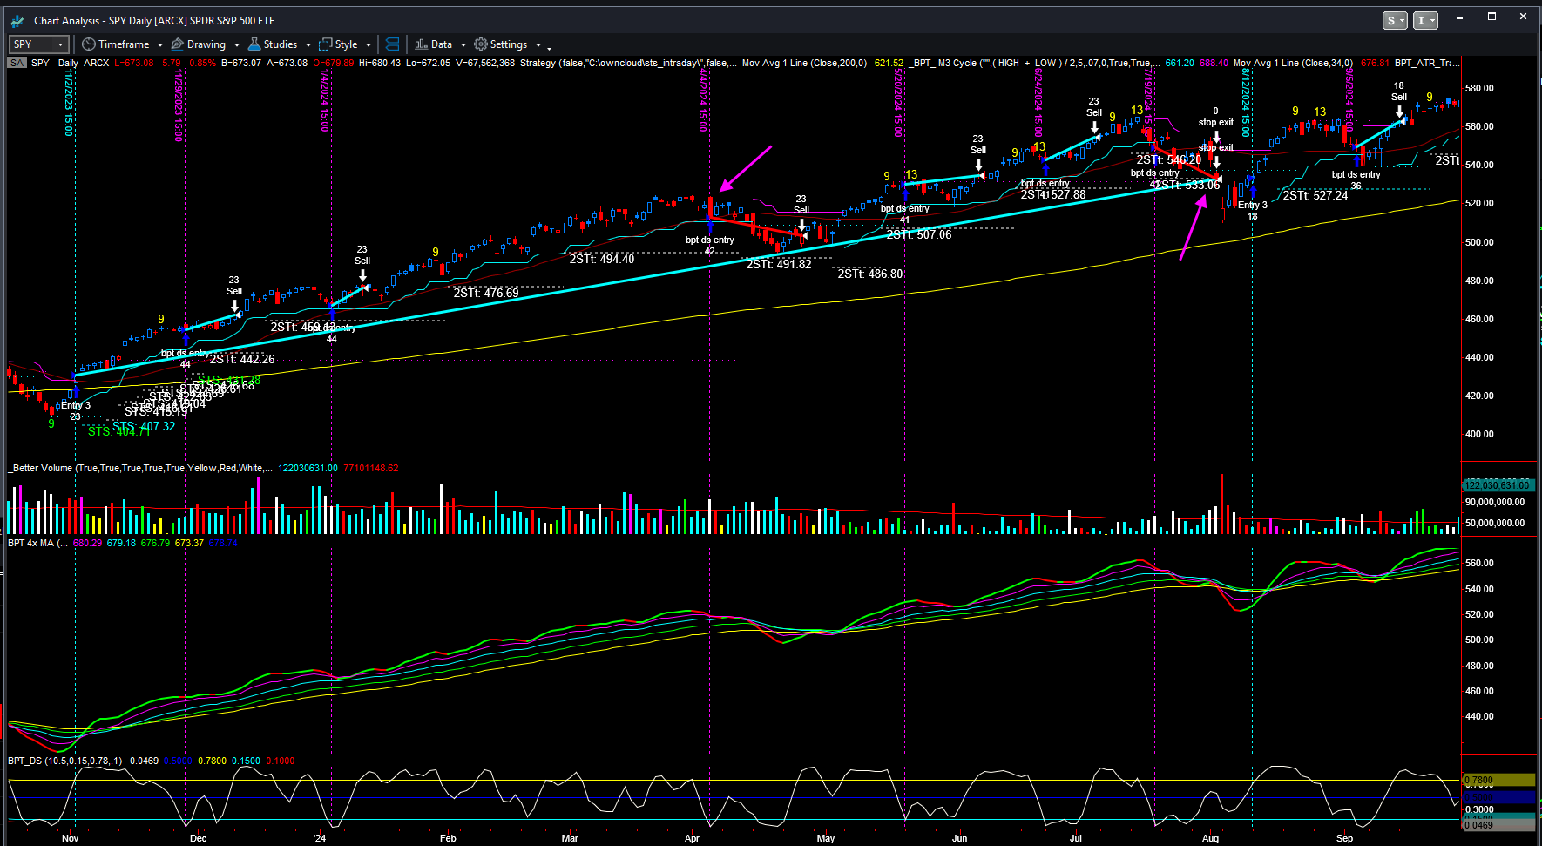Select the upper magenta arrow drawing near April
The image size is (1542, 846).
click(746, 168)
